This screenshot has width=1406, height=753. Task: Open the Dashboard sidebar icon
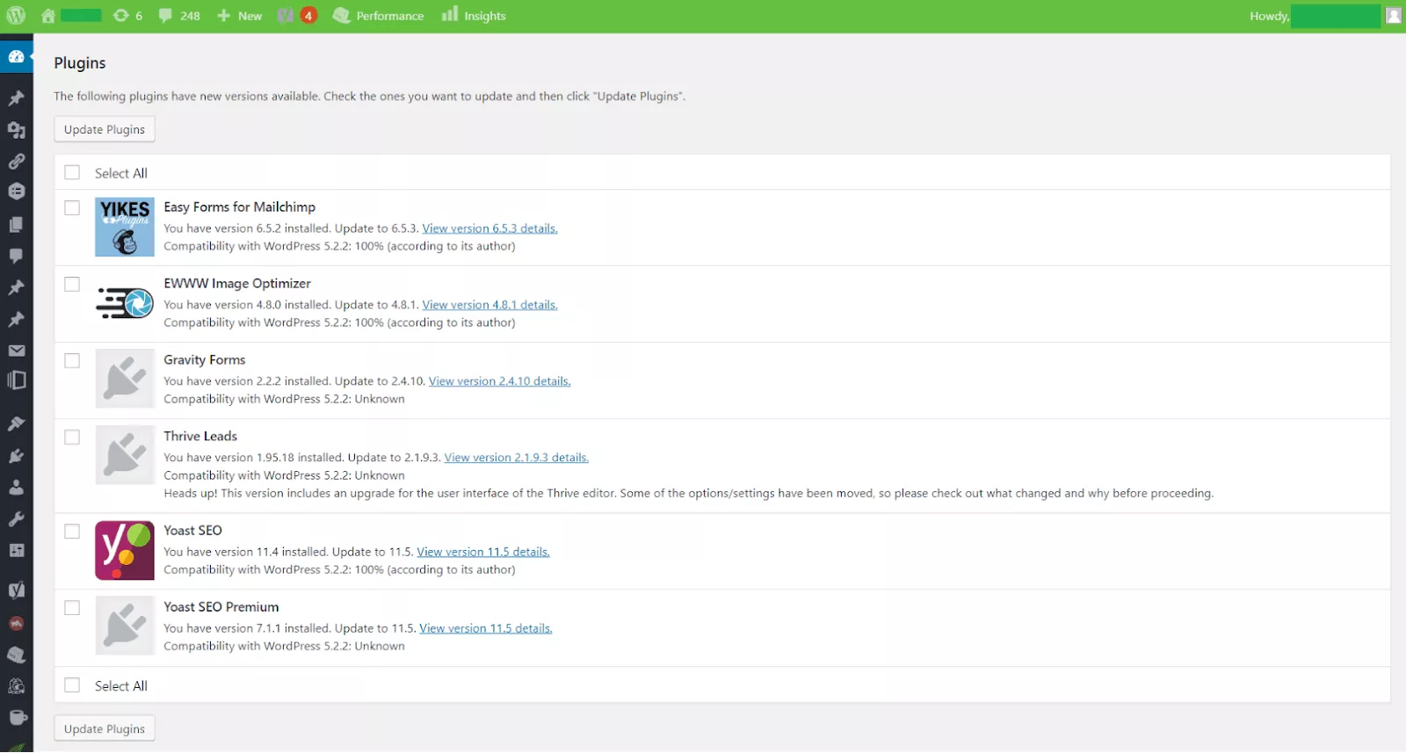pyautogui.click(x=17, y=56)
